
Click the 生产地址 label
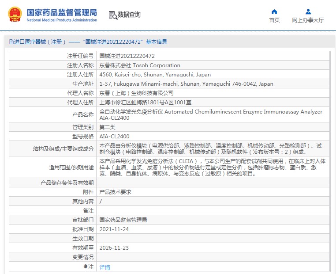(x=83, y=84)
